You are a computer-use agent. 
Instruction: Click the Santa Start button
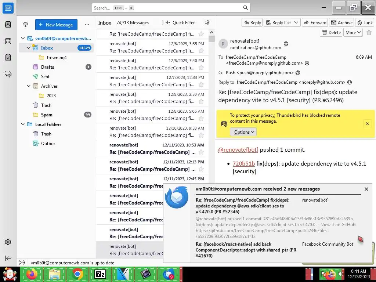(10, 274)
